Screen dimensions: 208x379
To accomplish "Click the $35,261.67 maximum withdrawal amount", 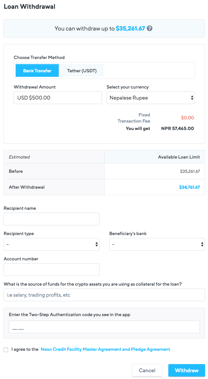I will 130,29.
